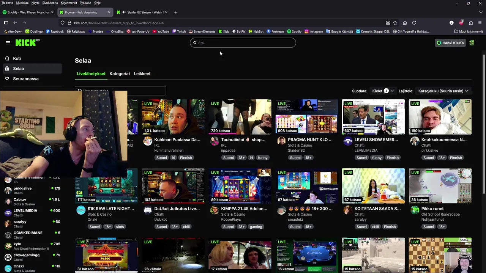
Task: Open the AfterDawn bookmark
Action: (13, 31)
